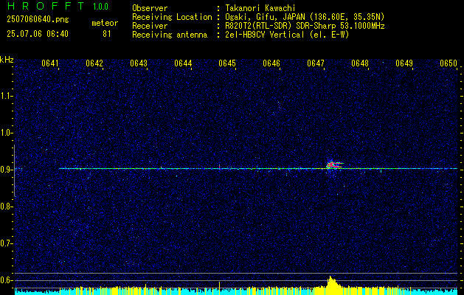
Task: Click the 0.8 kHz frequency label
Action: [6, 206]
